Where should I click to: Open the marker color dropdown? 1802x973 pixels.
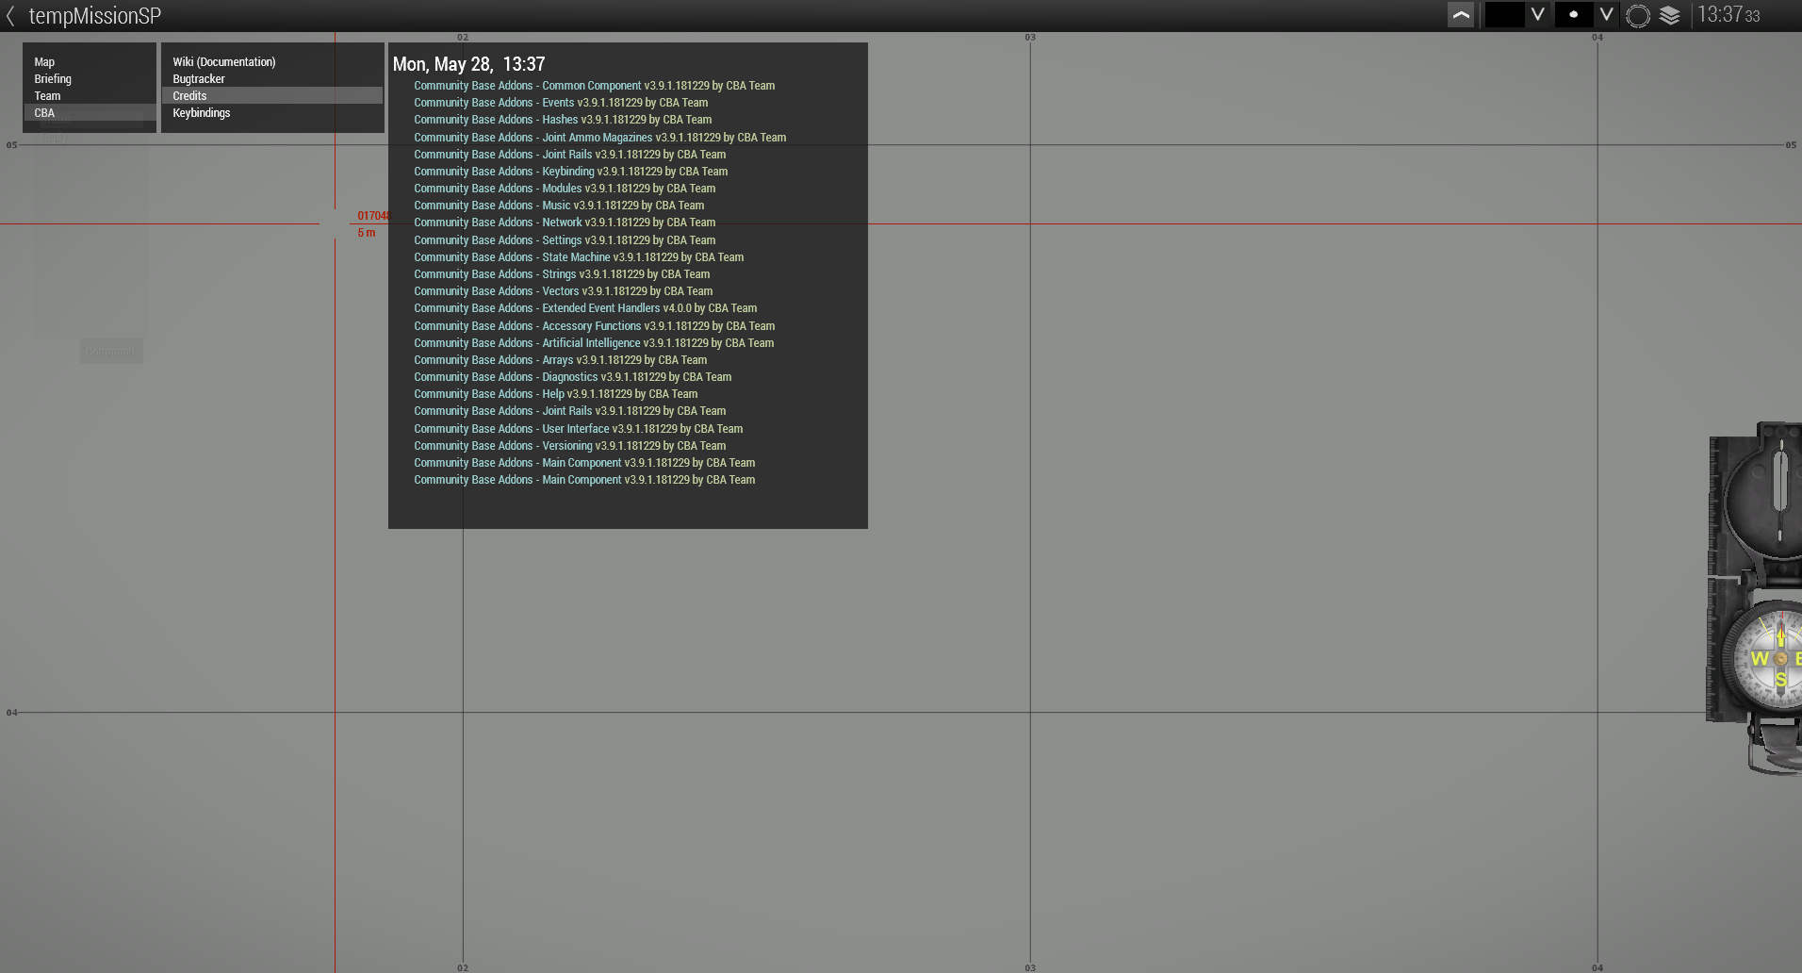pos(1517,15)
